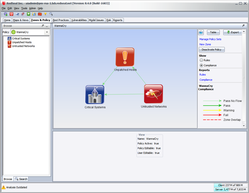Click the magnifying glass search toolbar icon
The width and height of the screenshot is (249, 193).
tap(51, 14)
